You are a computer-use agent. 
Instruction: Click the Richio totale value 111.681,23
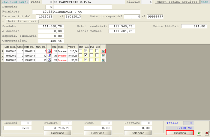point(121,31)
